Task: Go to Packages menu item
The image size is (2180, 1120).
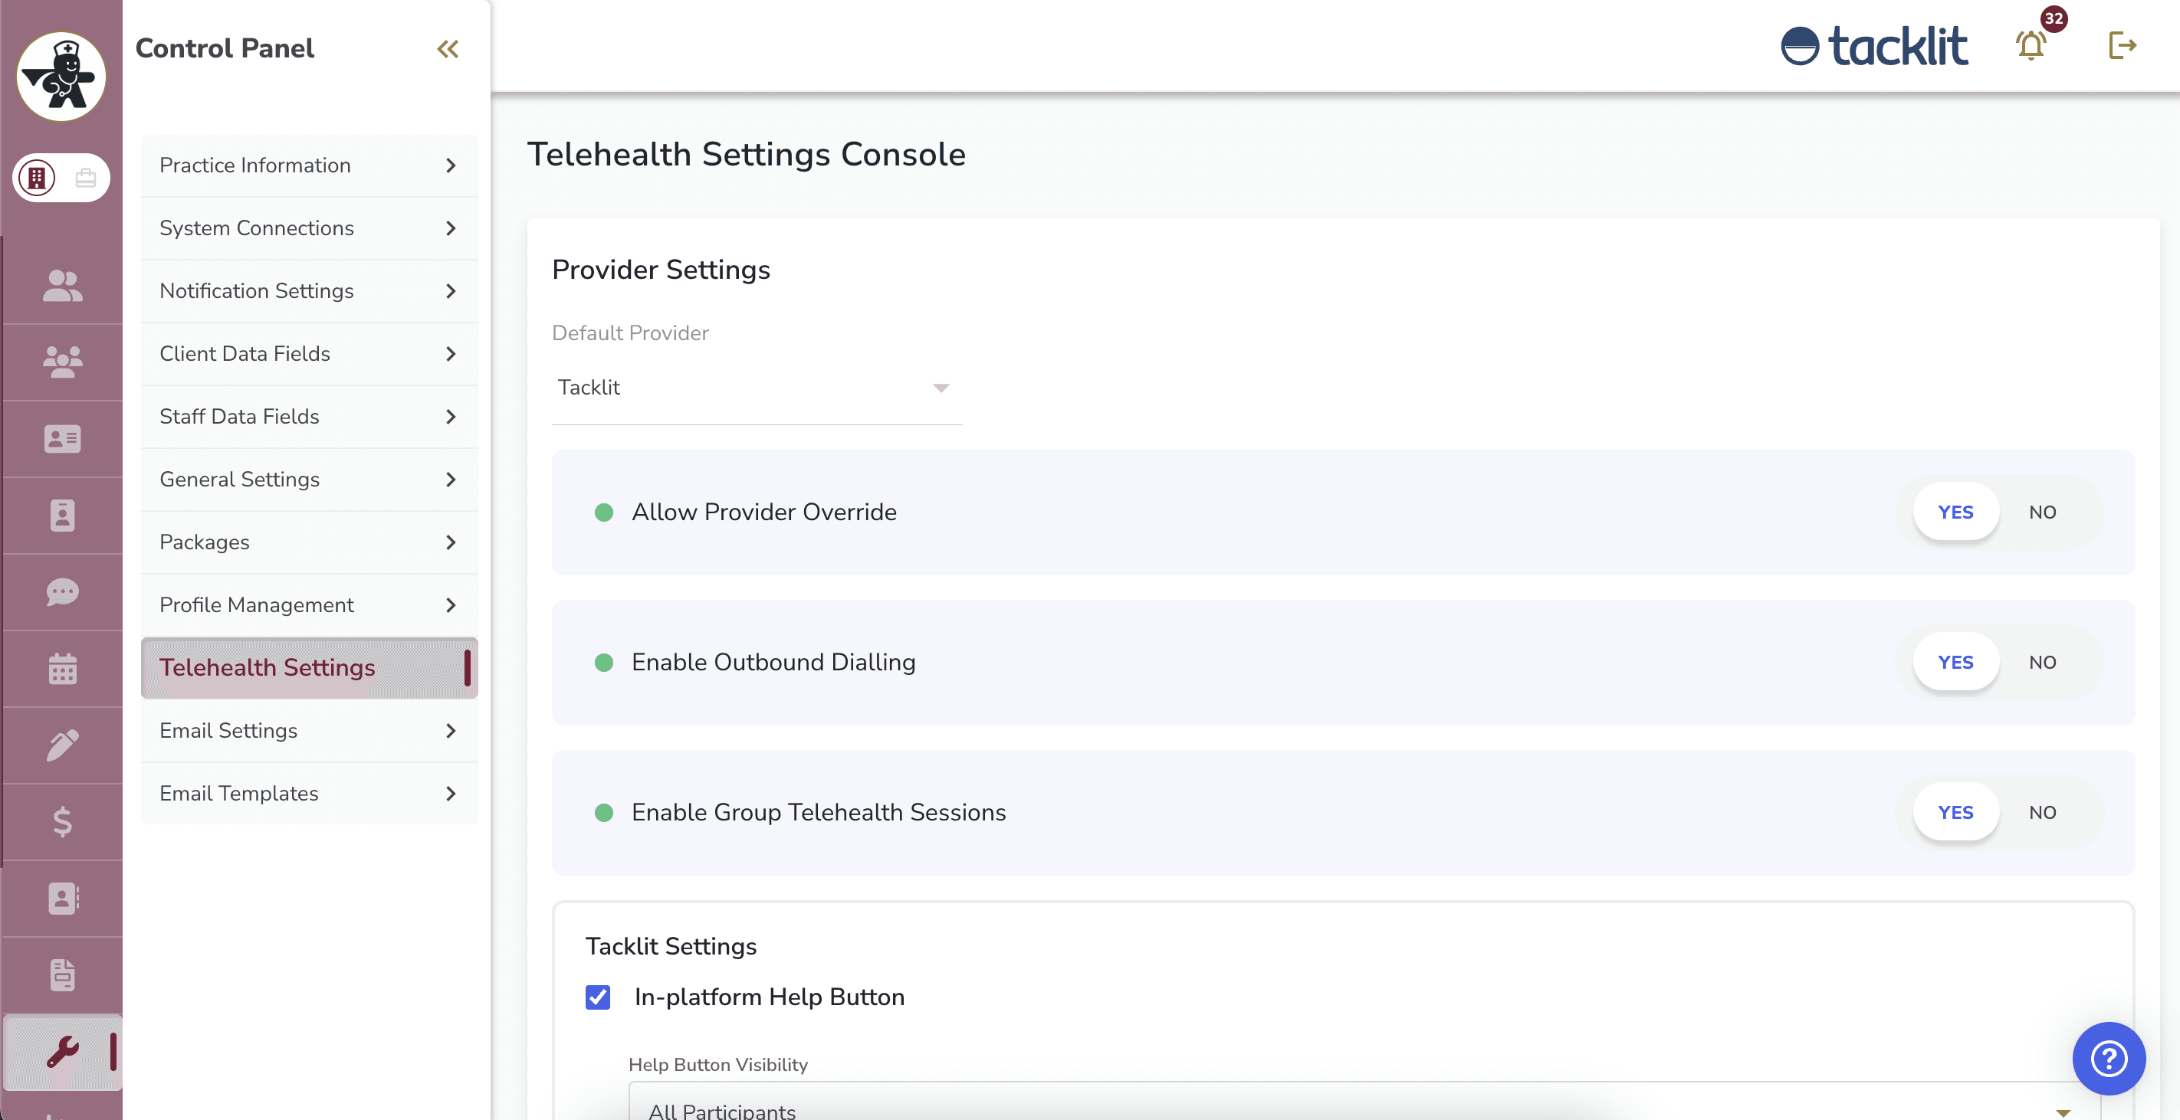Action: (309, 542)
